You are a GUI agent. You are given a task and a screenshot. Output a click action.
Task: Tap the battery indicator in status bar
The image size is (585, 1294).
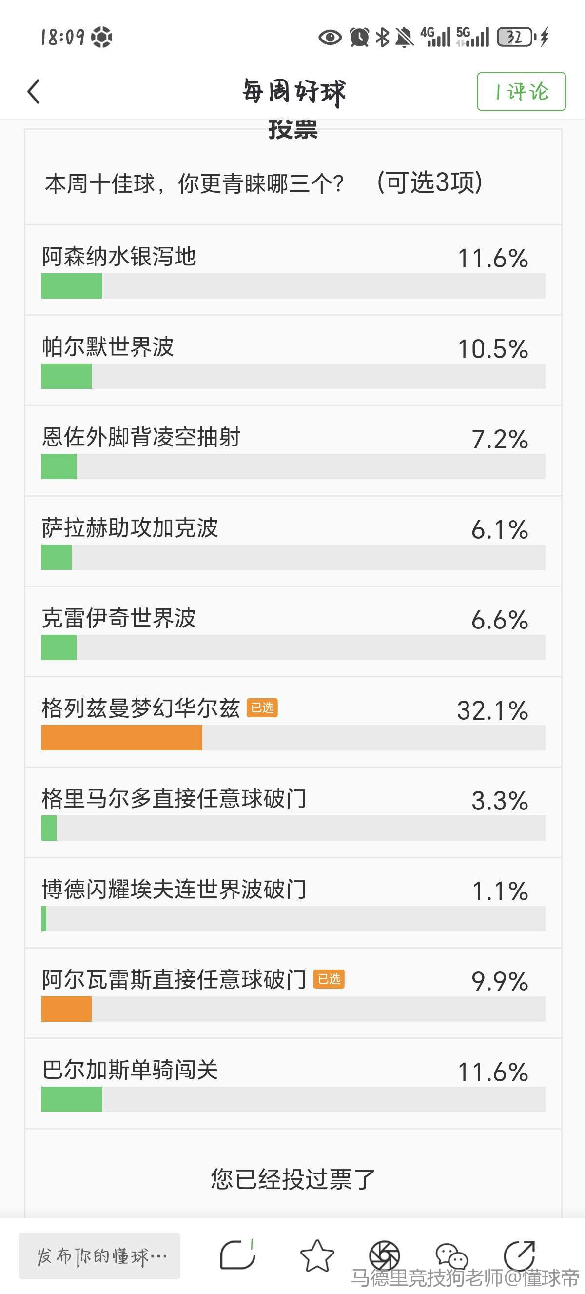pyautogui.click(x=515, y=37)
